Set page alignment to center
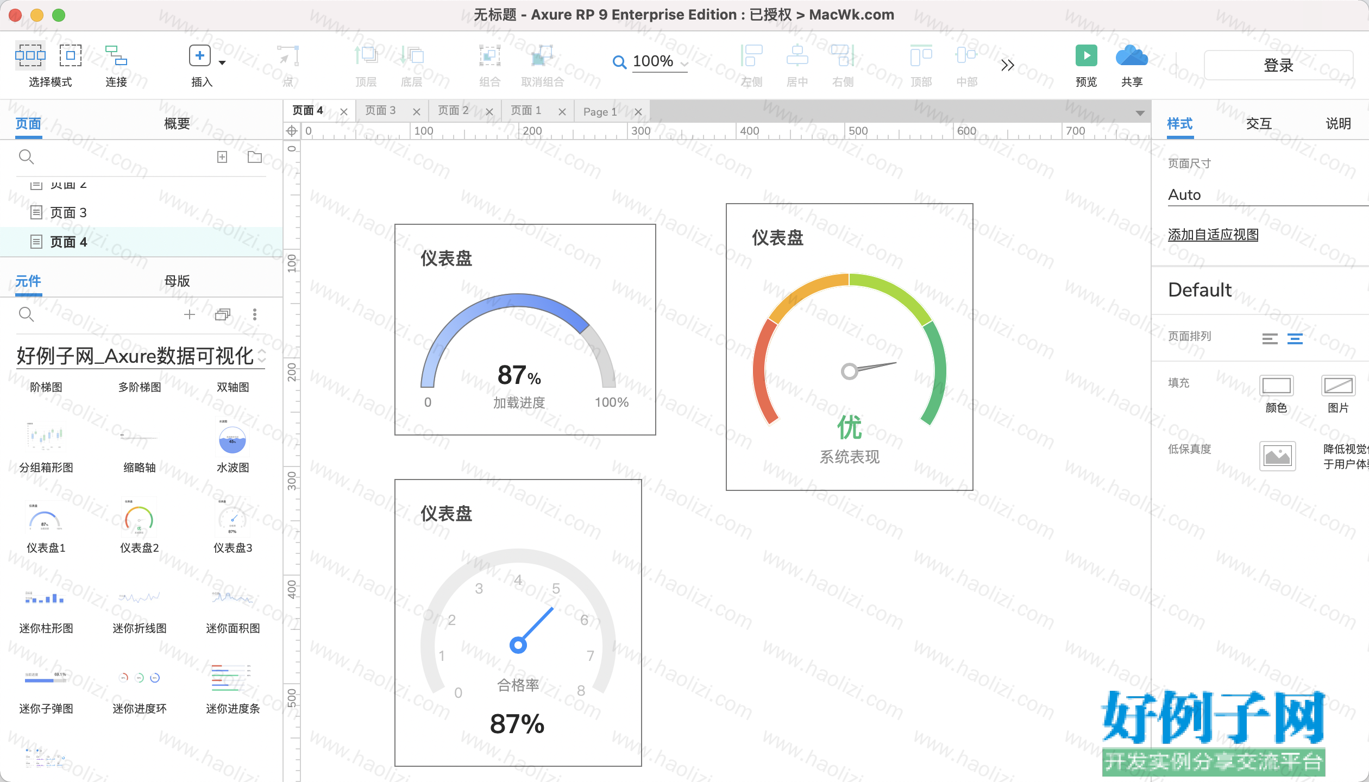The image size is (1369, 782). (x=1295, y=339)
